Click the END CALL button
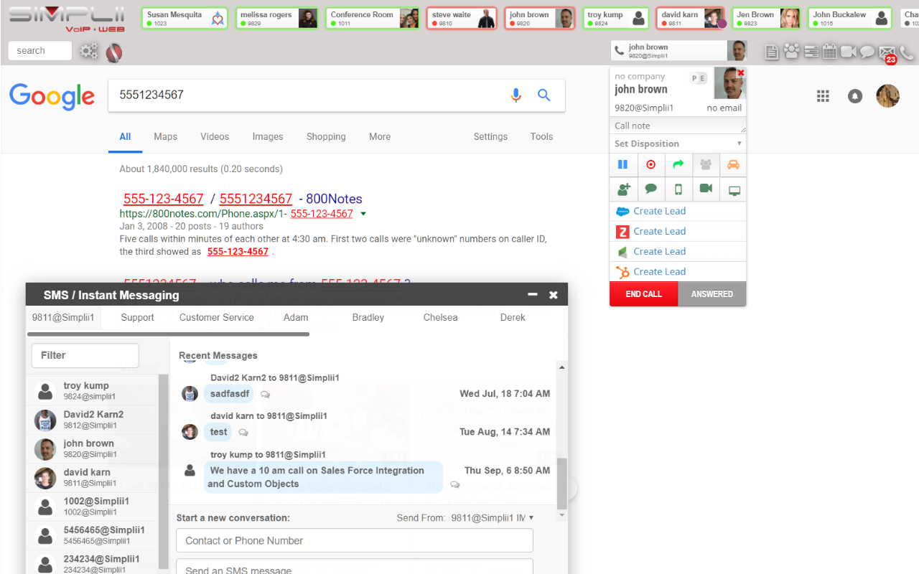 644,294
